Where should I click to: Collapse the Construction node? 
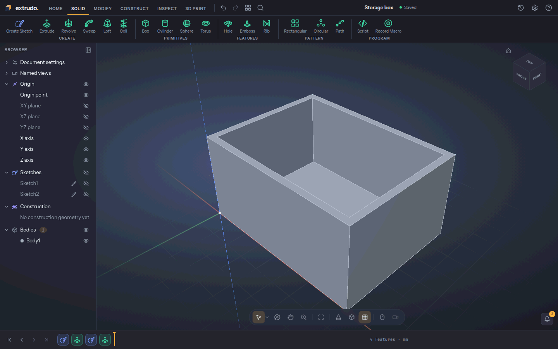point(7,207)
